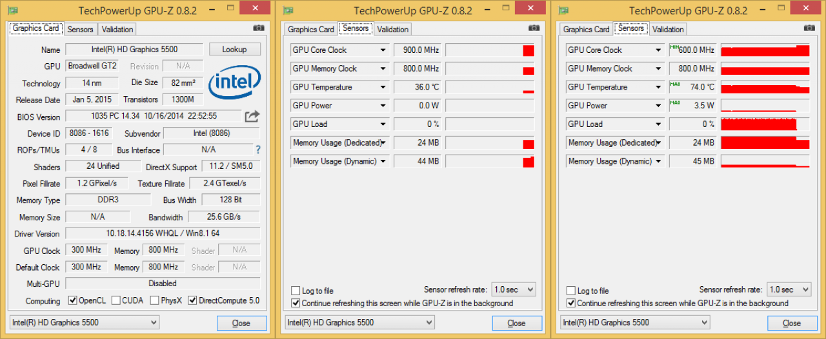Click GPU Temperature graph in right window
Screen dimensions: 826x339
pos(765,88)
